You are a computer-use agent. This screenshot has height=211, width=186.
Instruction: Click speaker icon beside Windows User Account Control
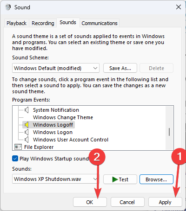tap(27, 140)
